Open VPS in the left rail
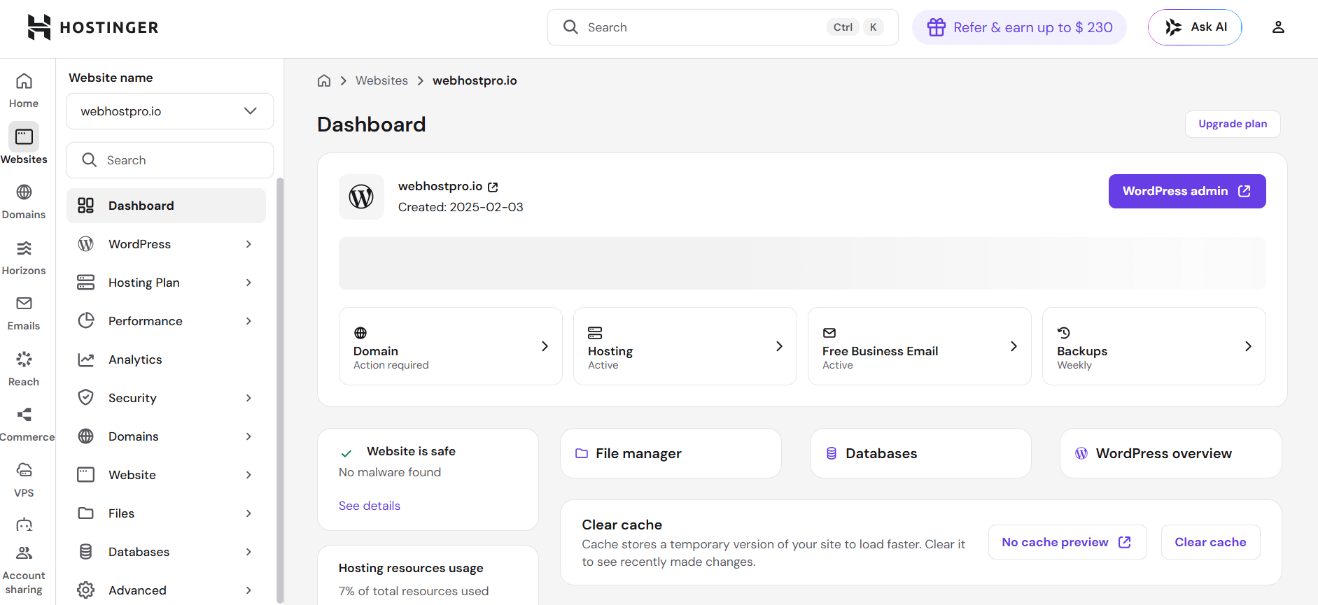 (24, 480)
